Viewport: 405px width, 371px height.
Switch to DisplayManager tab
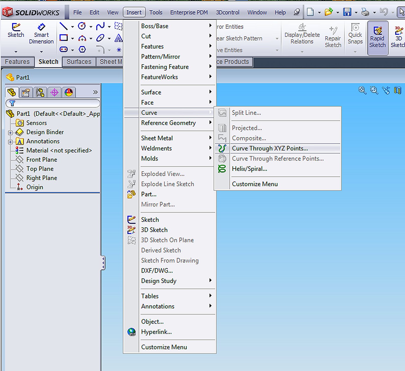pyautogui.click(x=69, y=92)
